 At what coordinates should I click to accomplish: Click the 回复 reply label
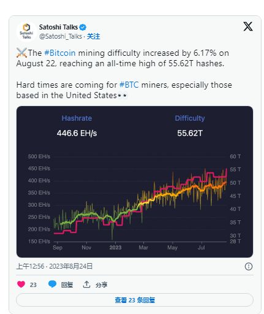[67, 285]
